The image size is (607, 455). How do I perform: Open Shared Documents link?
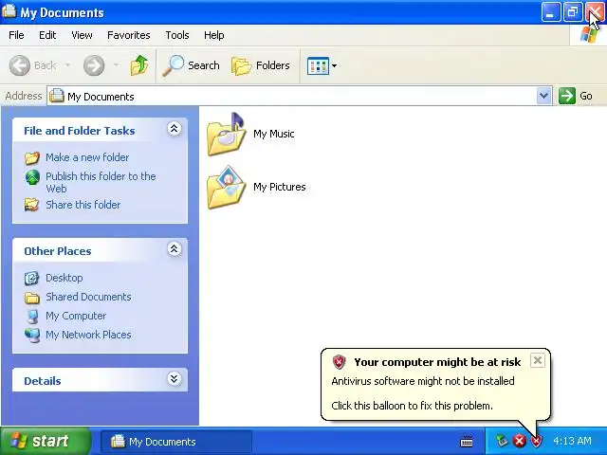(x=88, y=297)
